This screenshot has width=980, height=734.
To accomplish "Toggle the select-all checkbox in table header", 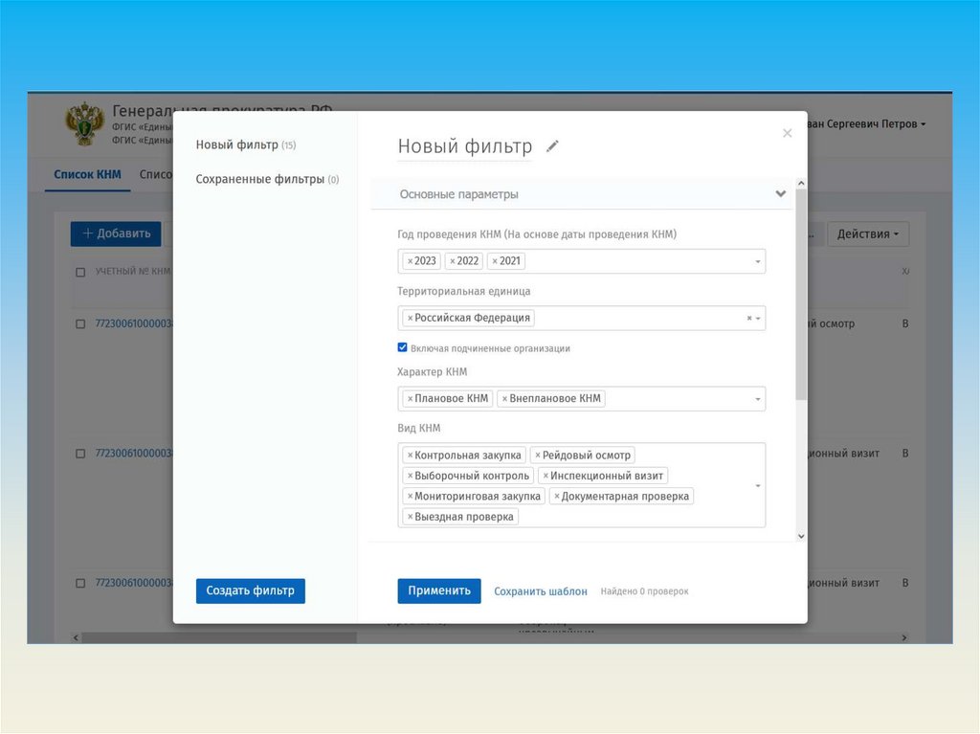I will (x=80, y=272).
